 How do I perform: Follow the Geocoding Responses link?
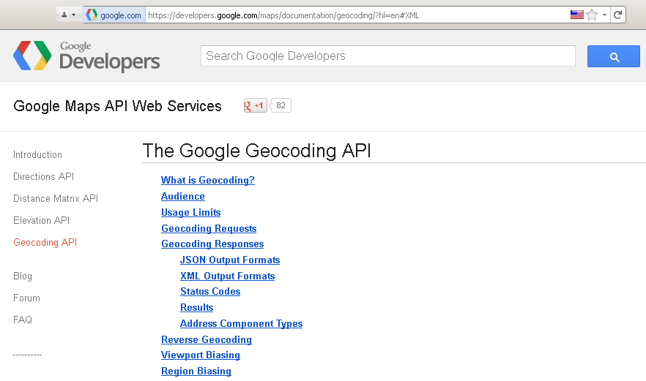pyautogui.click(x=212, y=244)
